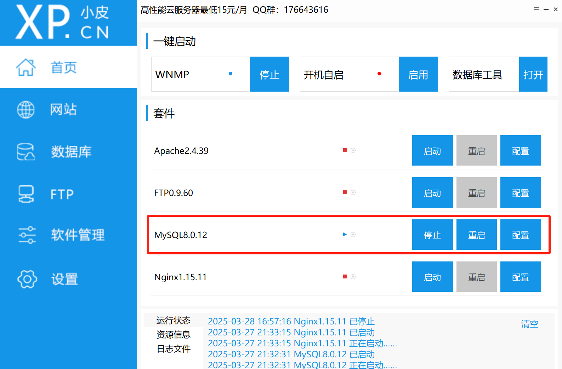Start FTP0.9.60 service
The image size is (562, 369).
(432, 192)
